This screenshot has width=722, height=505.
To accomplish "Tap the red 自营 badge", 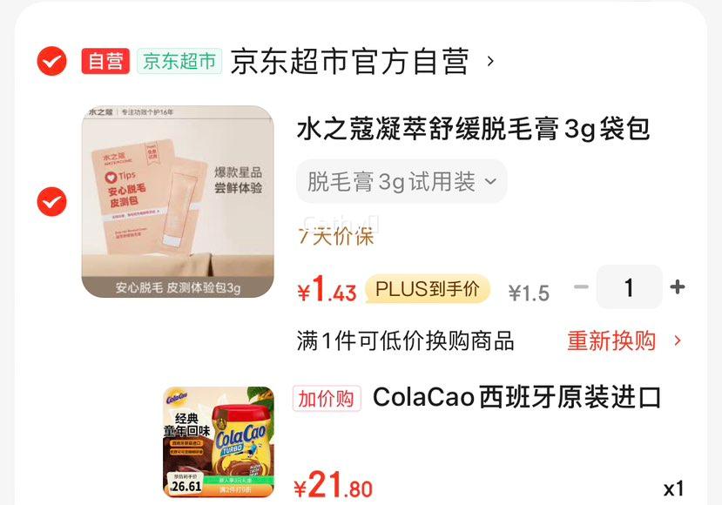I will [105, 61].
